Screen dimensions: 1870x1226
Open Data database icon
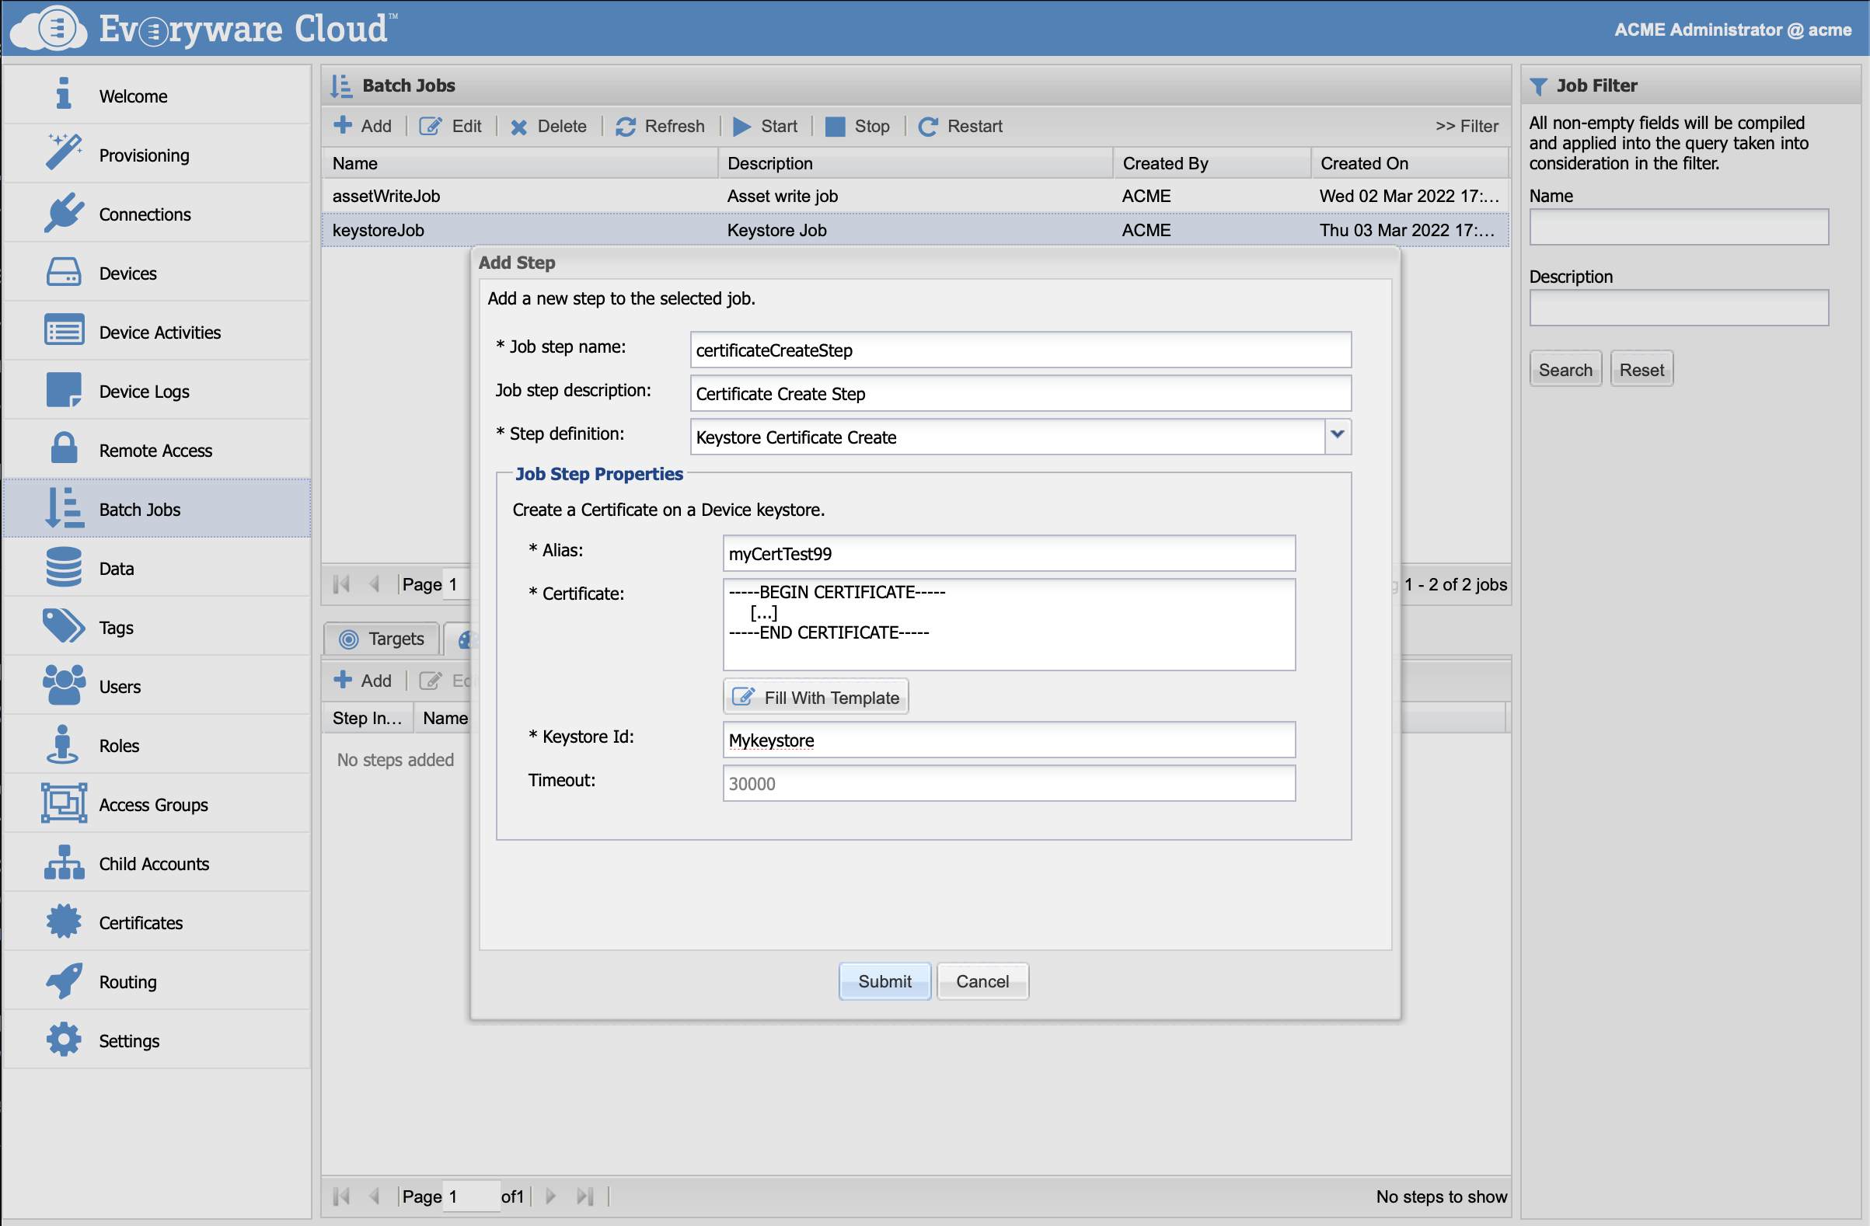[x=64, y=567]
